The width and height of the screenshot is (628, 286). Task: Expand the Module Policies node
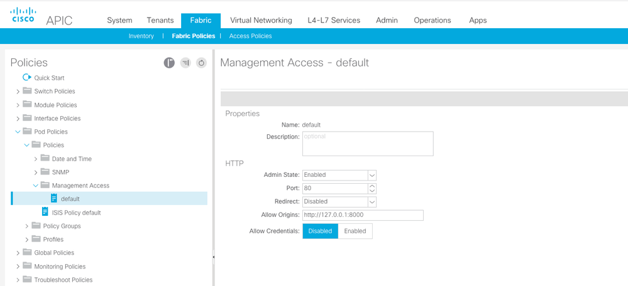pos(18,105)
